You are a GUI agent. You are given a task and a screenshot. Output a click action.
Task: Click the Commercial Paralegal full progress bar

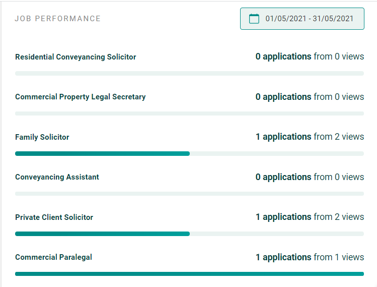189,274
